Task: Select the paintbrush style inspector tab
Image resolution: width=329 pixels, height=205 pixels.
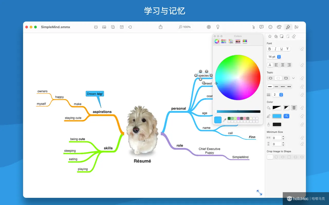Action: (x=288, y=27)
